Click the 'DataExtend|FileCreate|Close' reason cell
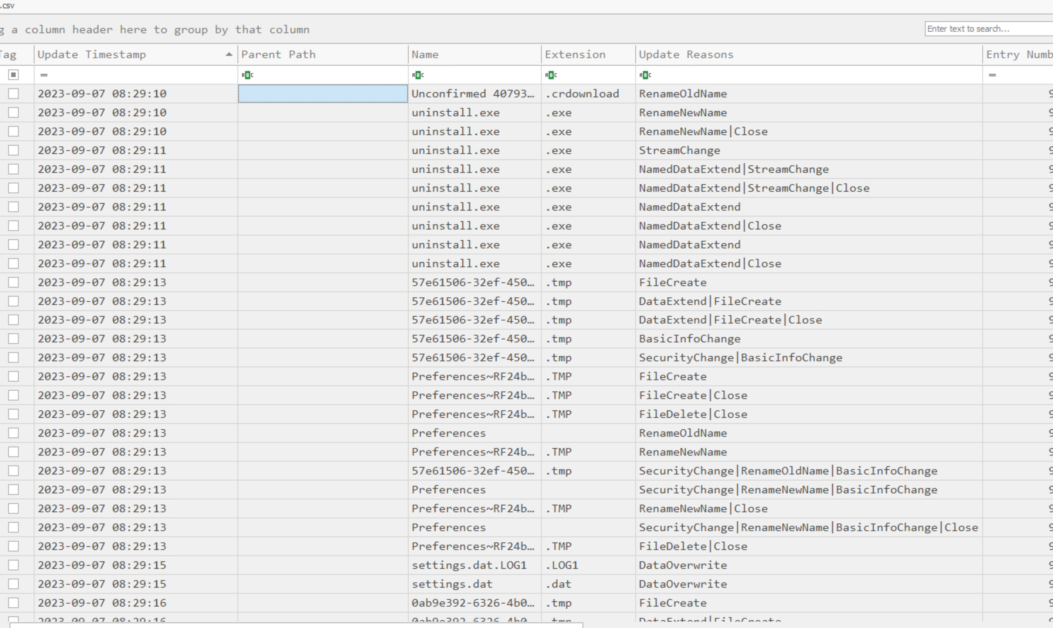 tap(809, 320)
